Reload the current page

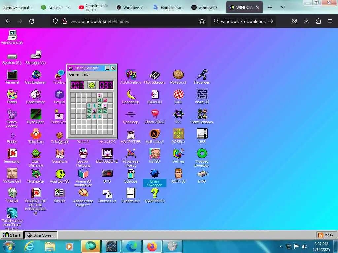click(x=32, y=21)
